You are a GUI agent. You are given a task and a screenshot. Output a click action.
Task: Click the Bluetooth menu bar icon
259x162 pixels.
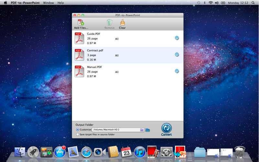point(204,3)
